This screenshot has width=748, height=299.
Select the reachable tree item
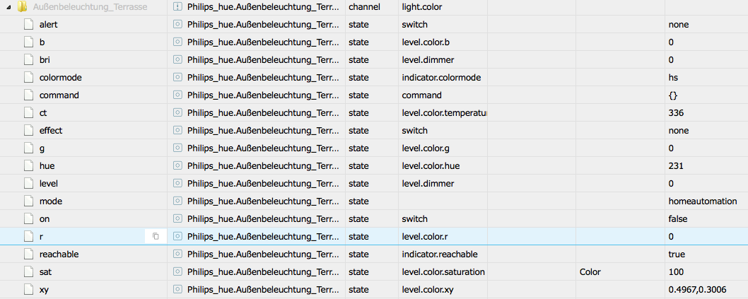pyautogui.click(x=59, y=254)
